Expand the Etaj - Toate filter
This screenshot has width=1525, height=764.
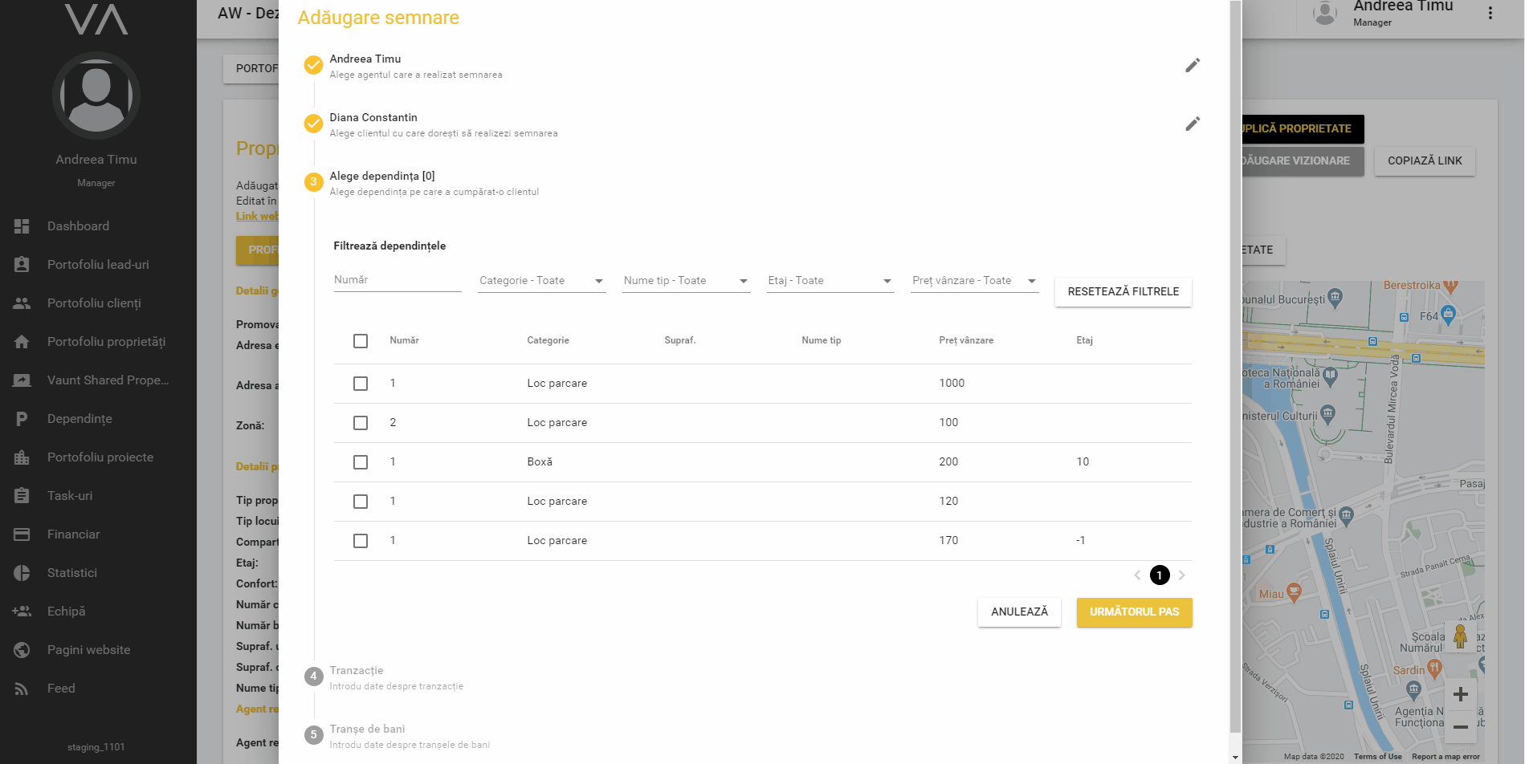830,281
